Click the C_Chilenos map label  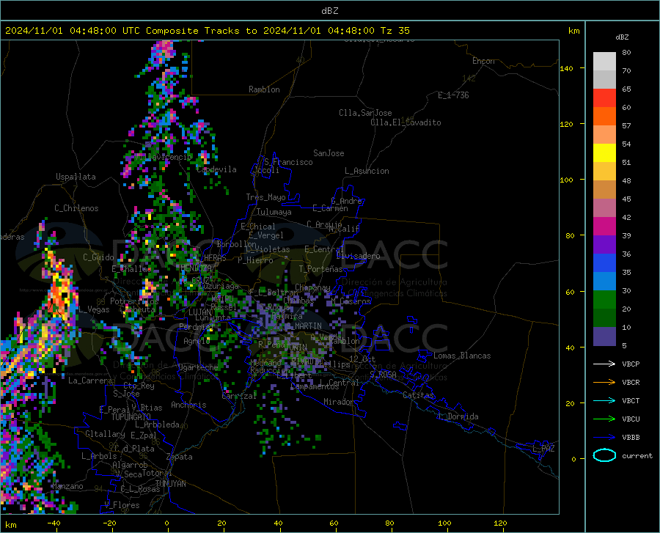[76, 208]
